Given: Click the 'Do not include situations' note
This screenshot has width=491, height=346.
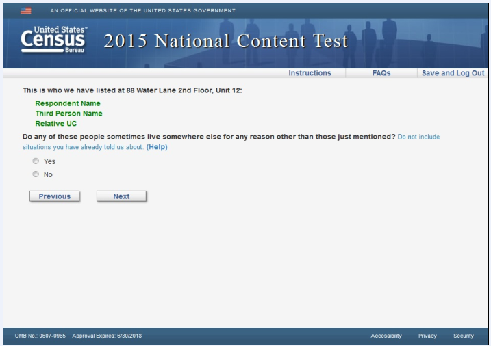Looking at the screenshot, I should [231, 142].
